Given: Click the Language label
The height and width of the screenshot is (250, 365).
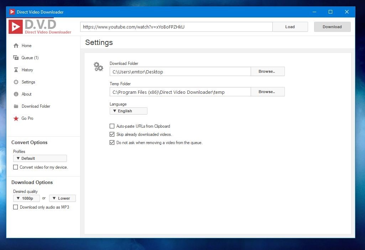Looking at the screenshot, I should coord(118,104).
